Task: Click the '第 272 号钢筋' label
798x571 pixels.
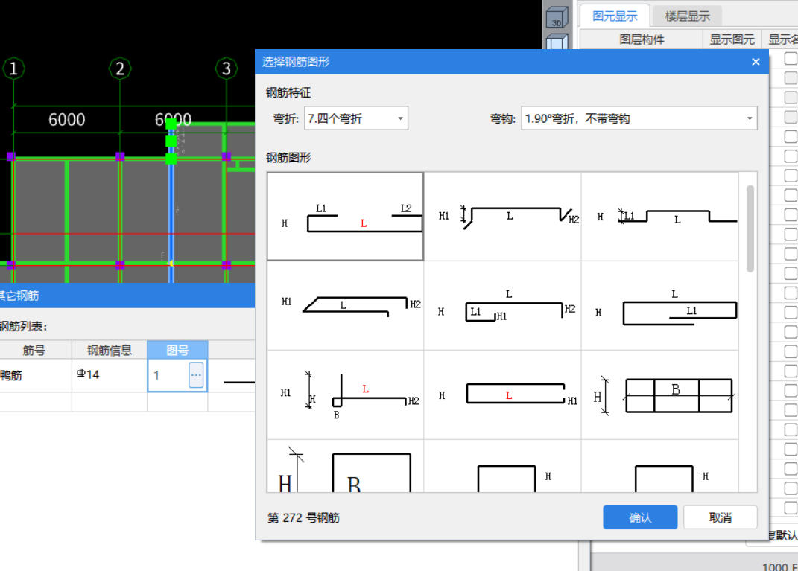Action: [304, 517]
